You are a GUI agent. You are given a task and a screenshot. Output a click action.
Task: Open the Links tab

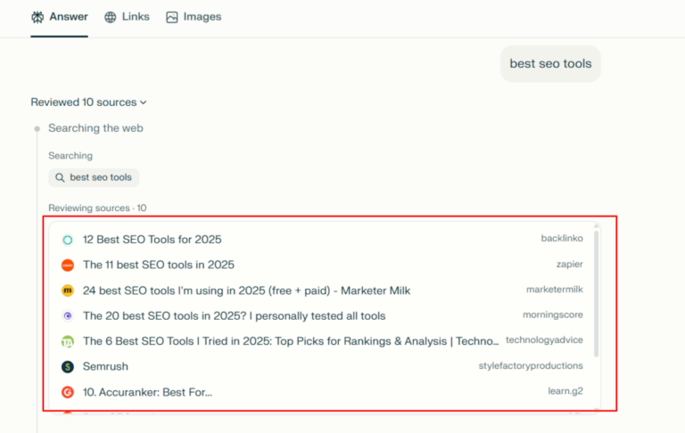tap(127, 17)
